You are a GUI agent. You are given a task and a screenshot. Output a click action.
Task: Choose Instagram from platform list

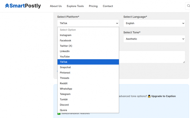pyautogui.click(x=88, y=35)
